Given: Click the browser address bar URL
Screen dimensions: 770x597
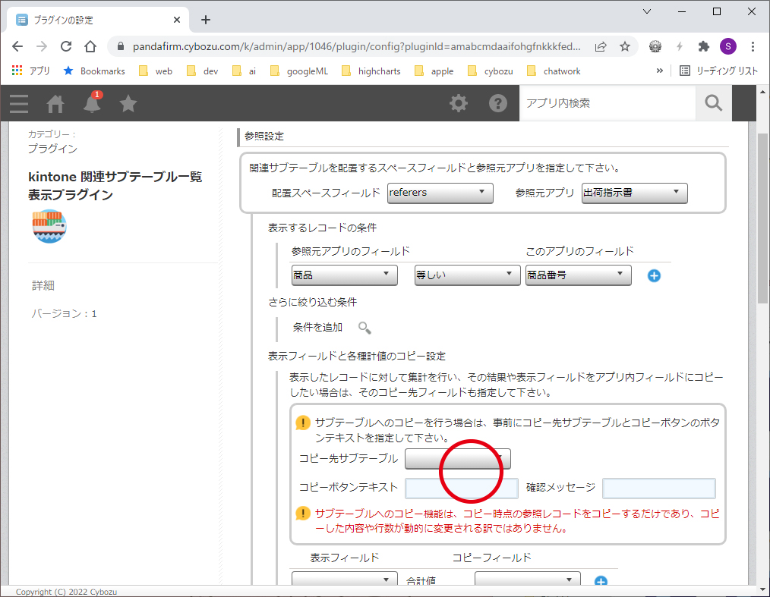Looking at the screenshot, I should (356, 46).
